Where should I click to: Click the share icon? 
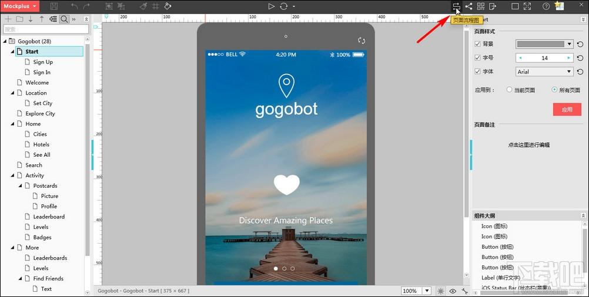point(468,6)
